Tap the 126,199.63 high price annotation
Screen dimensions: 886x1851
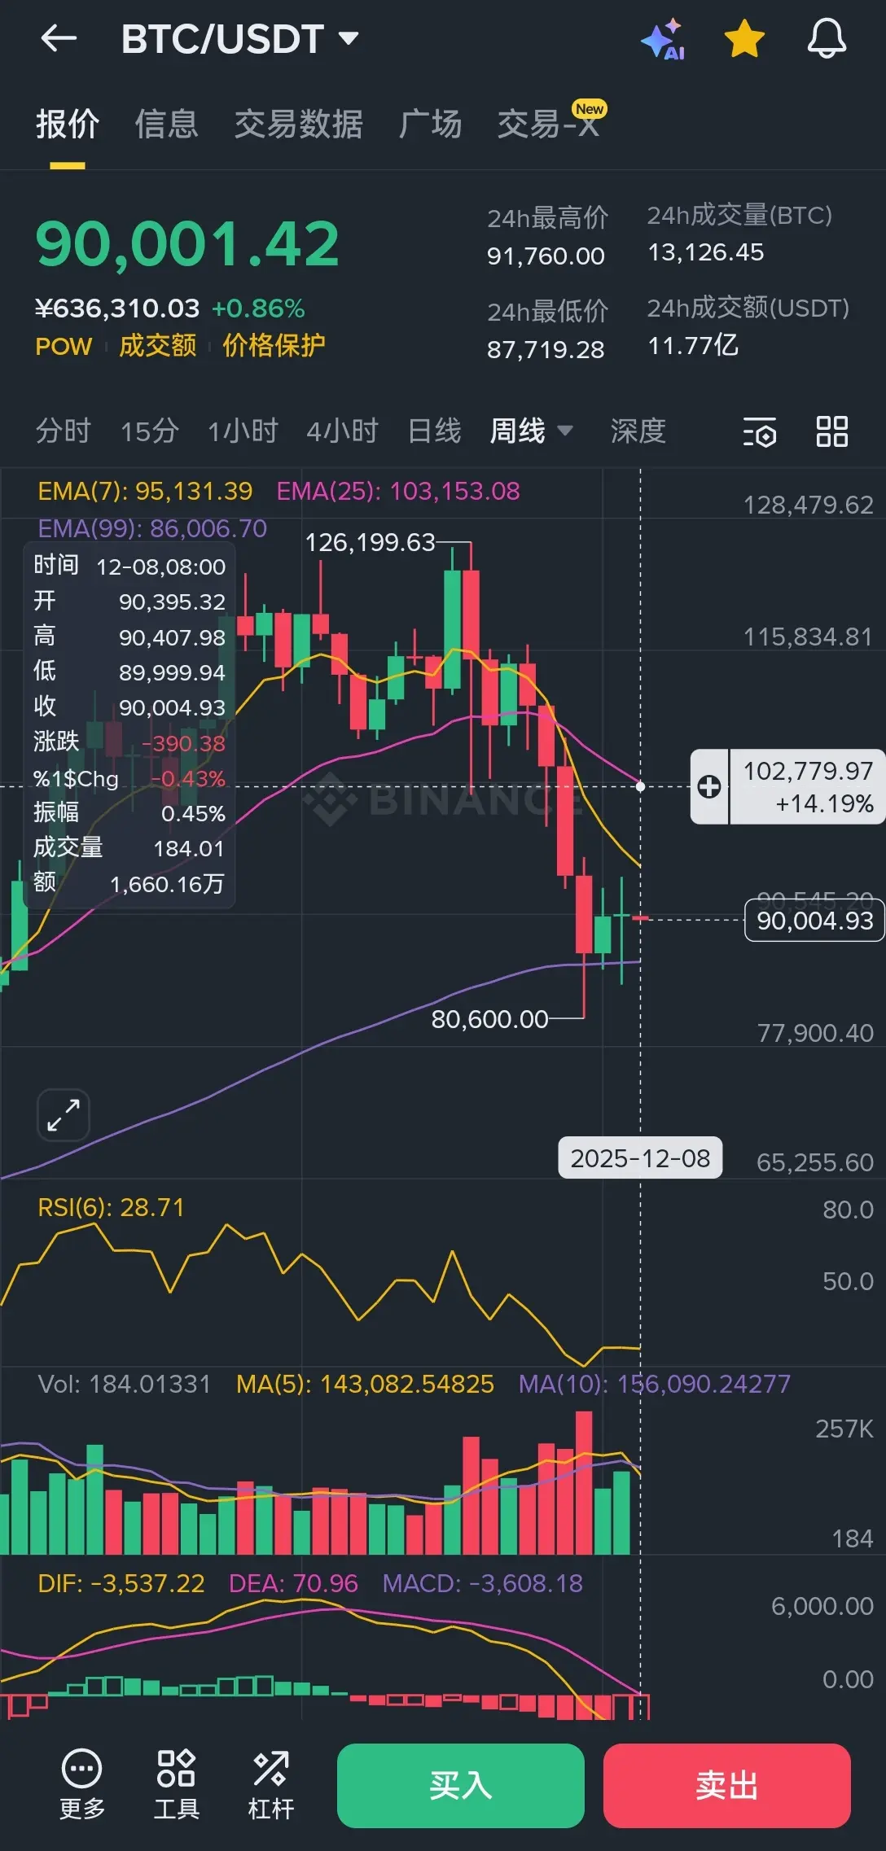click(x=371, y=542)
